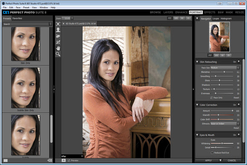The image size is (247, 165).
Task: Click 50 zoom in the top zoom bar
Action: click(x=182, y=18)
